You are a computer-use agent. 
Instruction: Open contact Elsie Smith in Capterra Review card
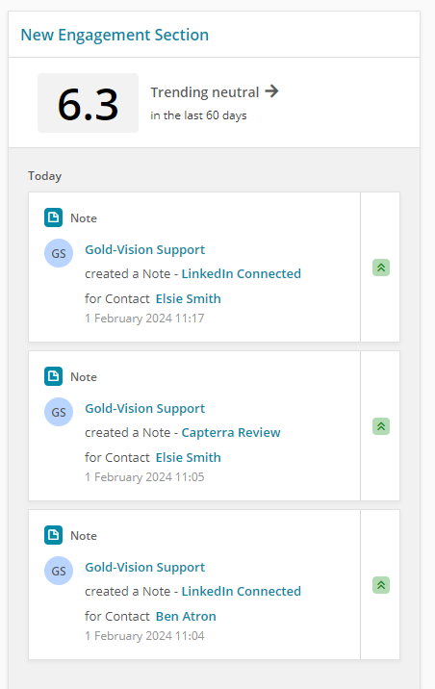point(188,457)
